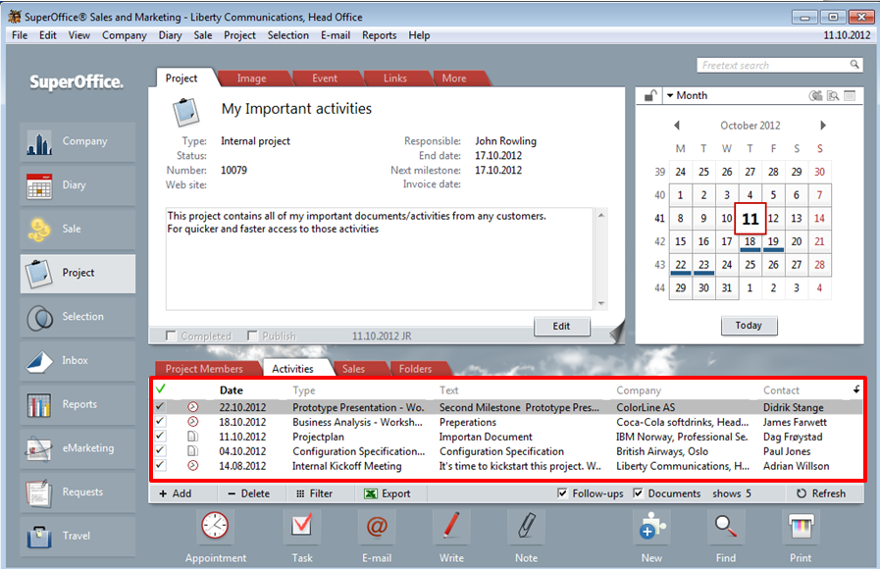Click the project description text area
Viewport: 880px width, 569px height.
tap(380, 259)
